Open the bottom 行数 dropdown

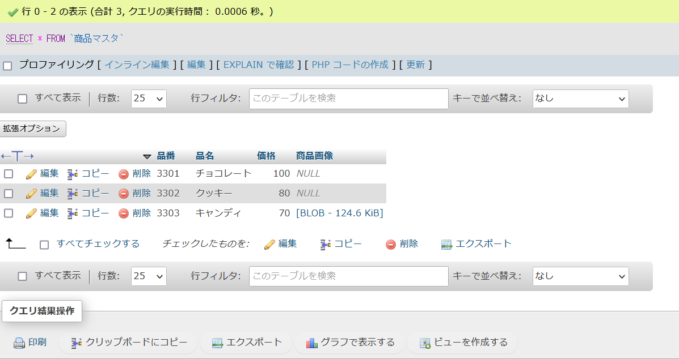pos(148,276)
